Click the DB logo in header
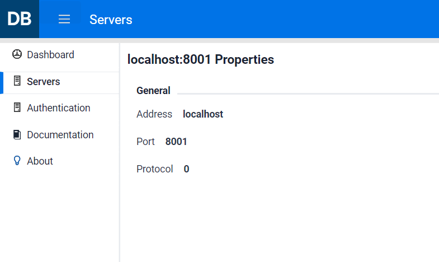This screenshot has height=262, width=439. tap(20, 19)
